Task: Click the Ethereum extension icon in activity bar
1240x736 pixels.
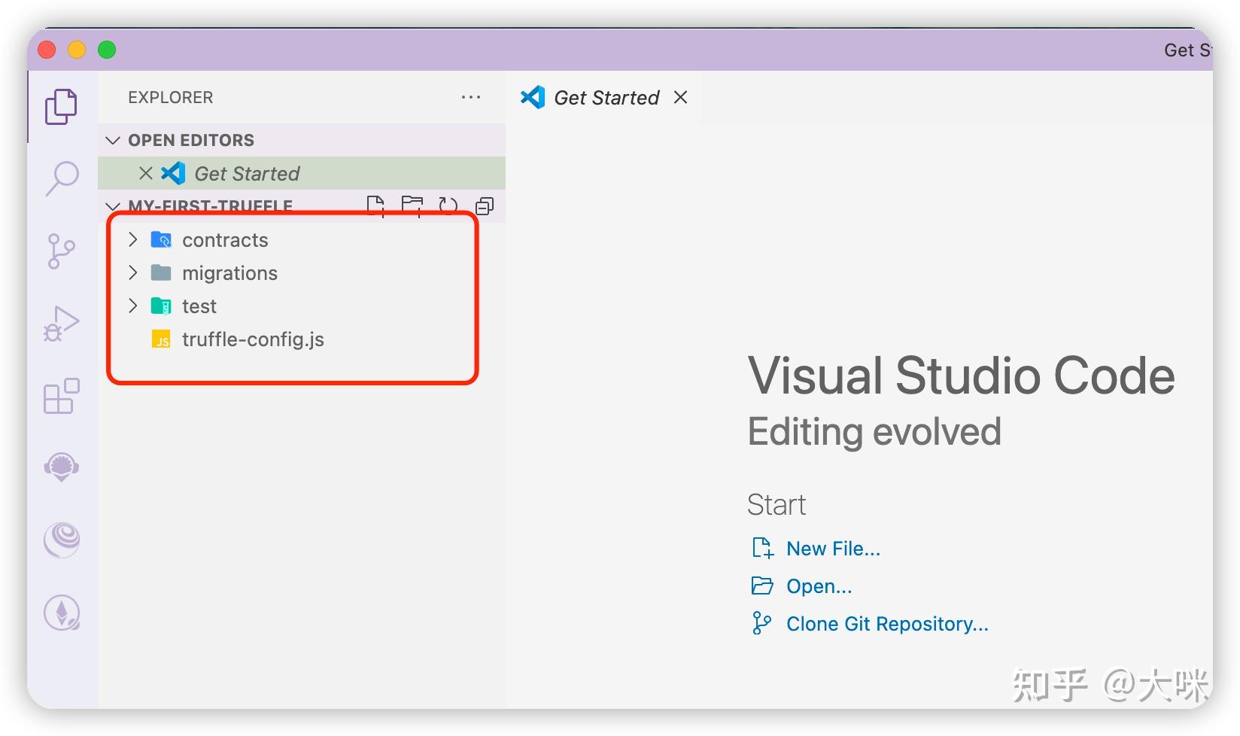Action: pos(62,613)
